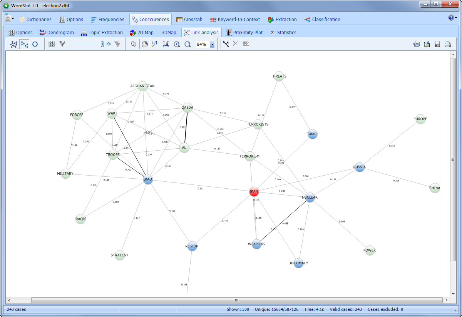Select the arrow pointer tool

(x=133, y=44)
